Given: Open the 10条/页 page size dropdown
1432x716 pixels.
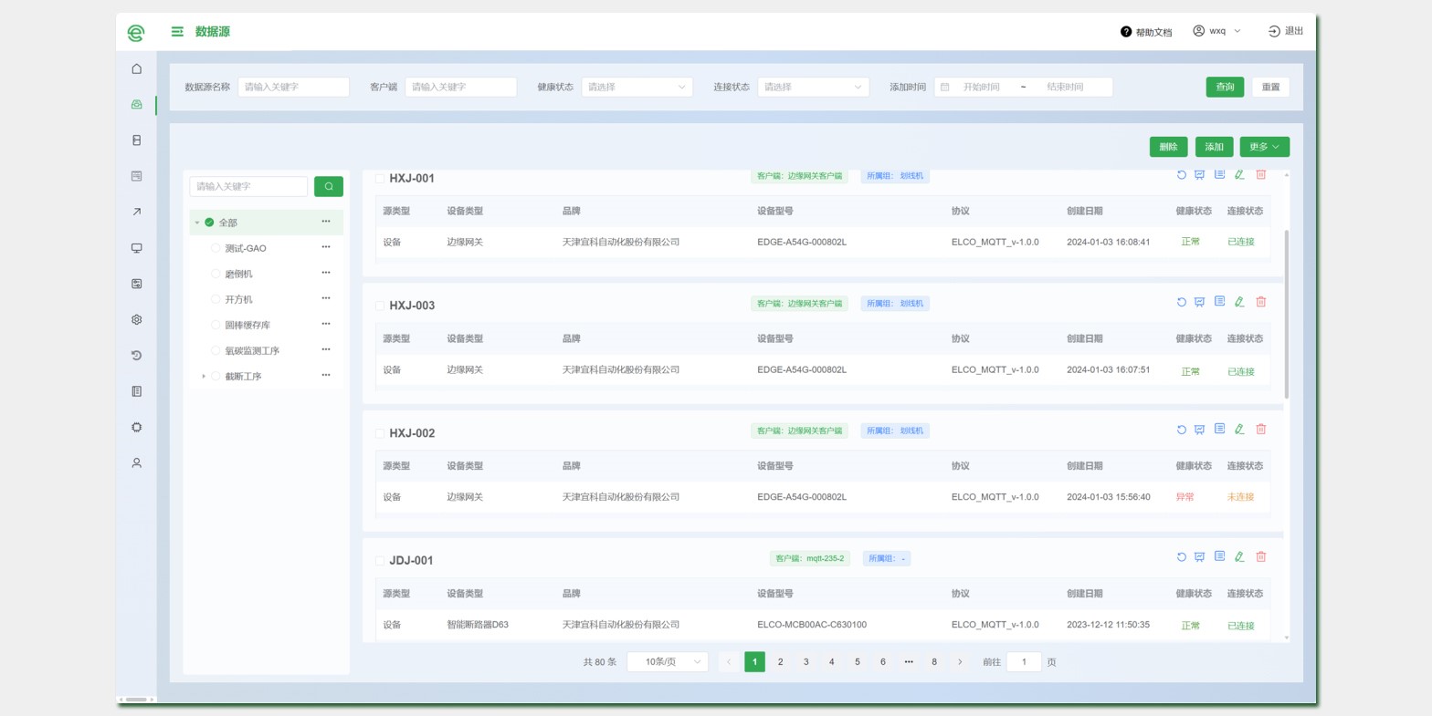Looking at the screenshot, I should (x=668, y=662).
